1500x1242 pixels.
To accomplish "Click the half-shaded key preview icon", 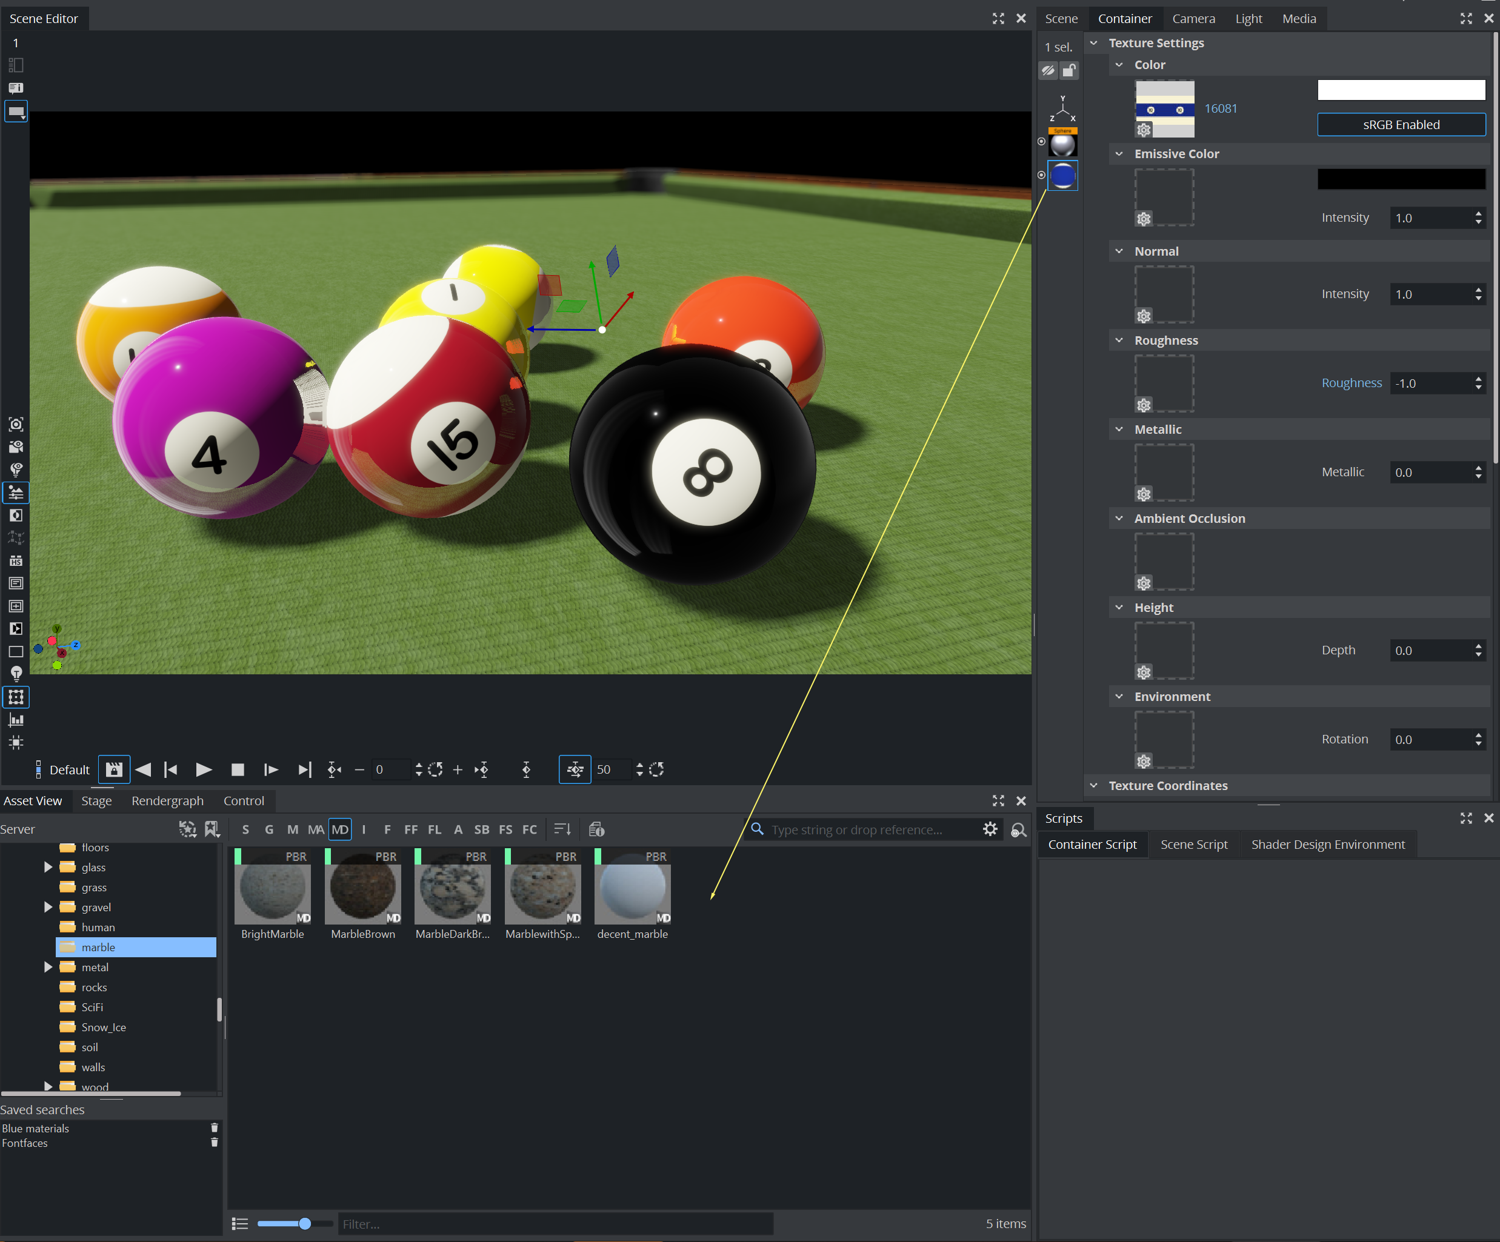I will pos(16,515).
